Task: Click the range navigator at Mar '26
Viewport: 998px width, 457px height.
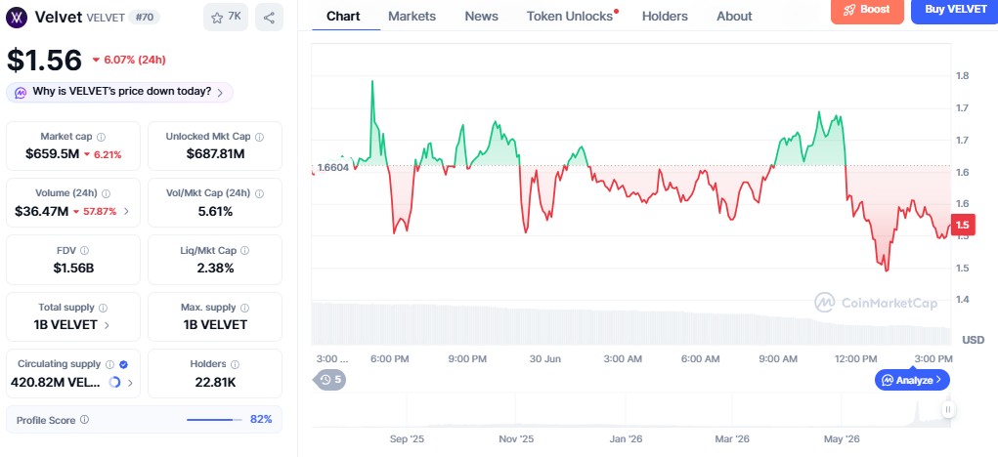Action: pyautogui.click(x=732, y=438)
